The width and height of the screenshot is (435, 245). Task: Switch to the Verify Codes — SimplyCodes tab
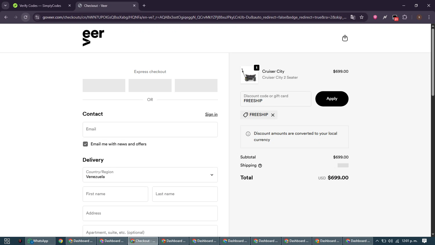click(x=42, y=6)
